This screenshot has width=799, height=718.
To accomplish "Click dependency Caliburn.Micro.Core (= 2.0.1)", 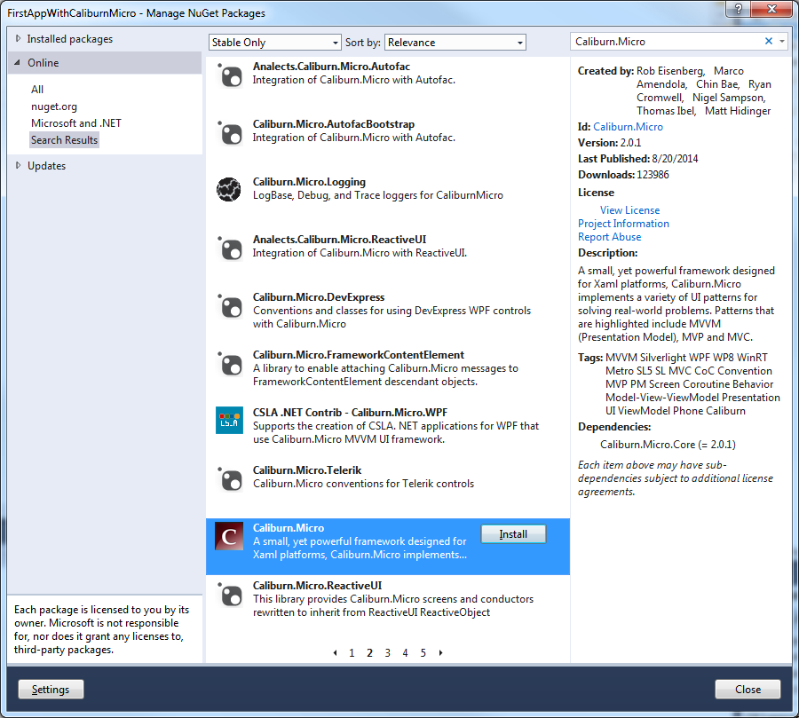I will (x=668, y=445).
